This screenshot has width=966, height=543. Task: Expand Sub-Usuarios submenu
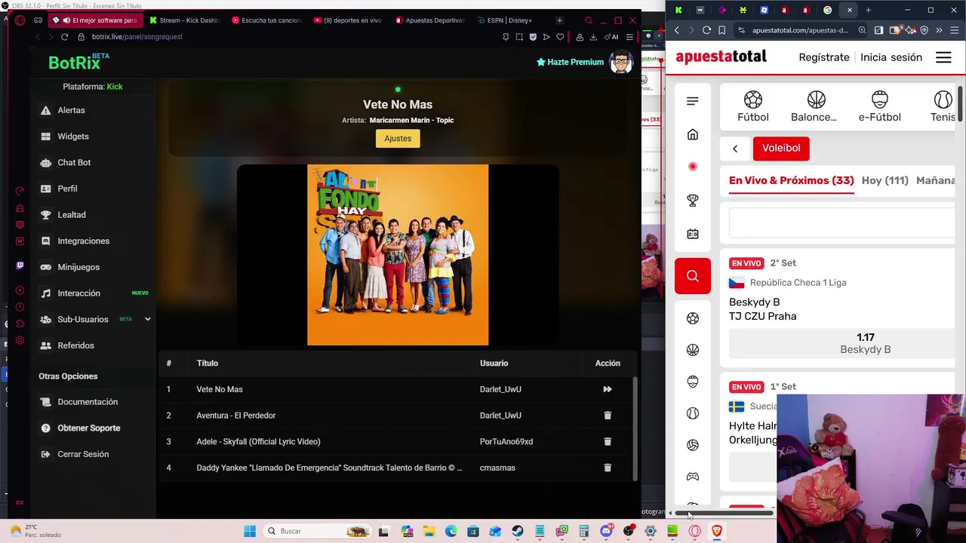147,319
